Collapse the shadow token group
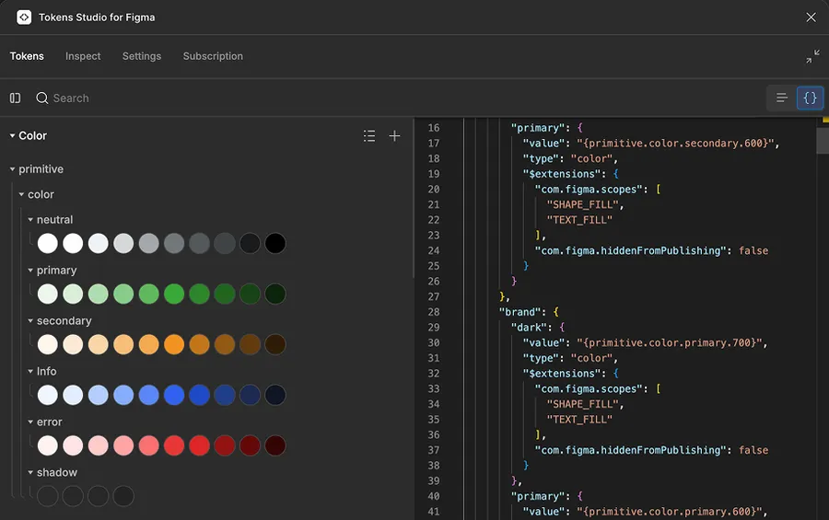Image resolution: width=829 pixels, height=520 pixels. (30, 472)
